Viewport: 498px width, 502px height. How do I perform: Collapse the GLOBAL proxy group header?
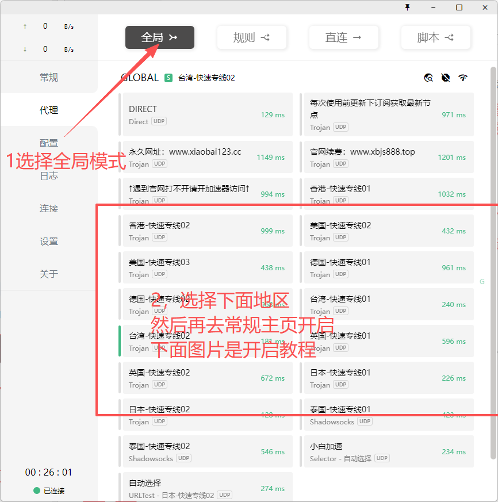coord(140,78)
